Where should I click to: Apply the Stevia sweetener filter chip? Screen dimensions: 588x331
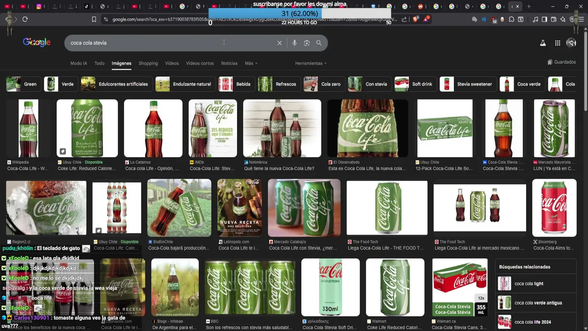click(467, 84)
